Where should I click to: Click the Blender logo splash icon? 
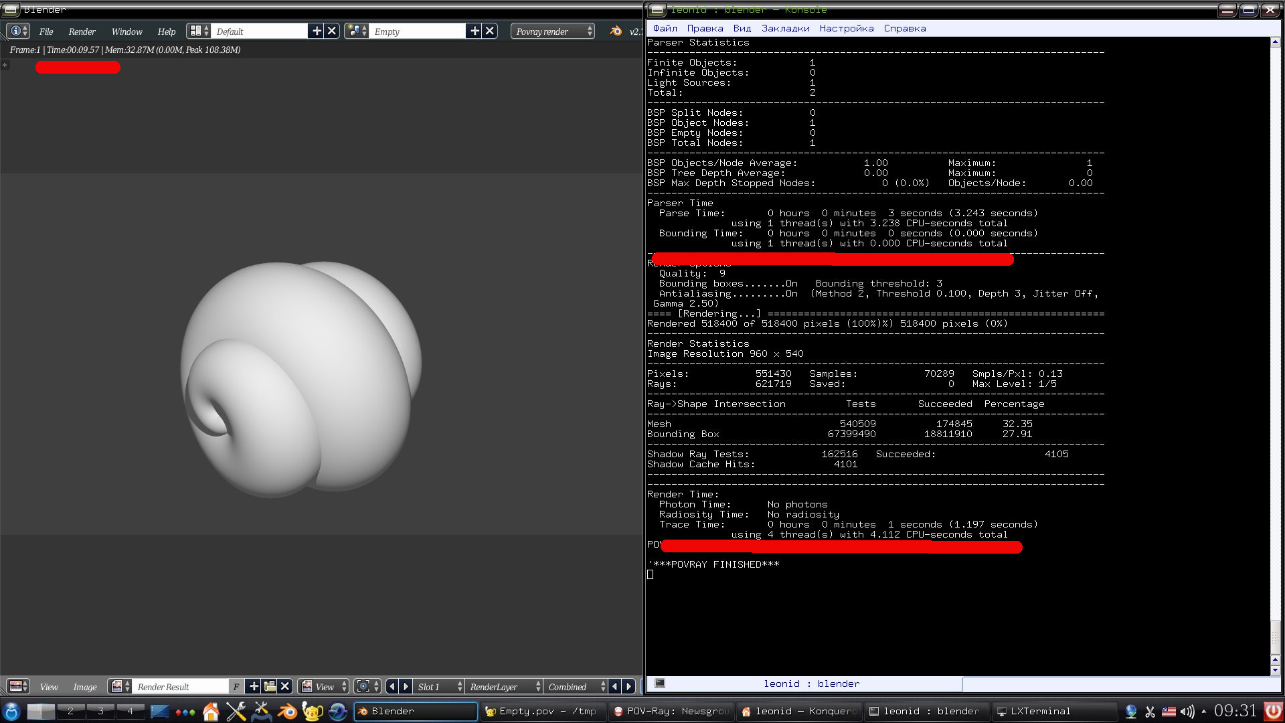tap(616, 31)
